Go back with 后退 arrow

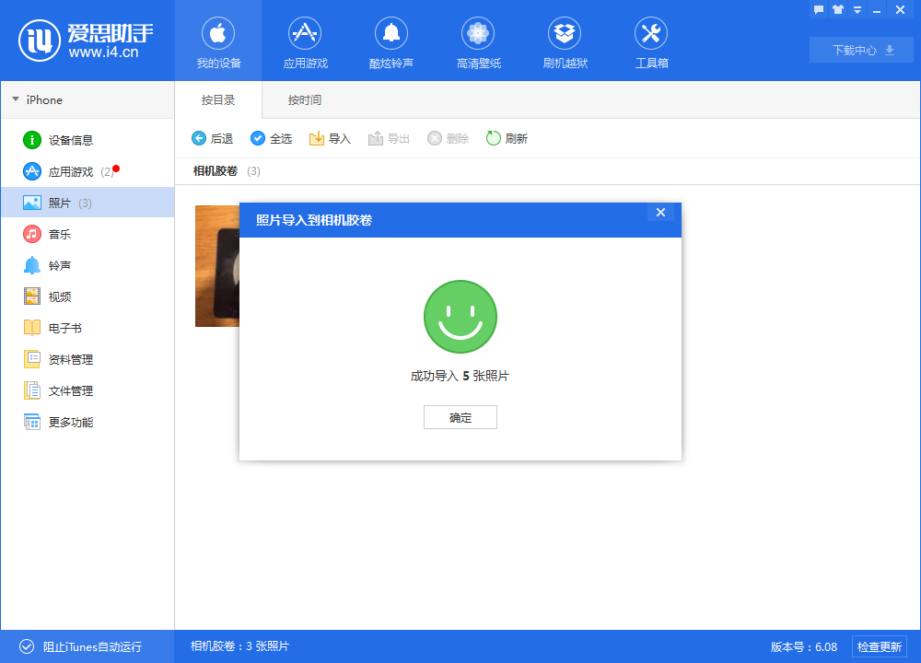[199, 138]
